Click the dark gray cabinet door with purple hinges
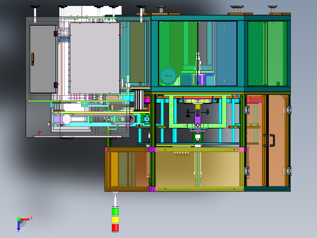317x238 pixels. point(43,59)
